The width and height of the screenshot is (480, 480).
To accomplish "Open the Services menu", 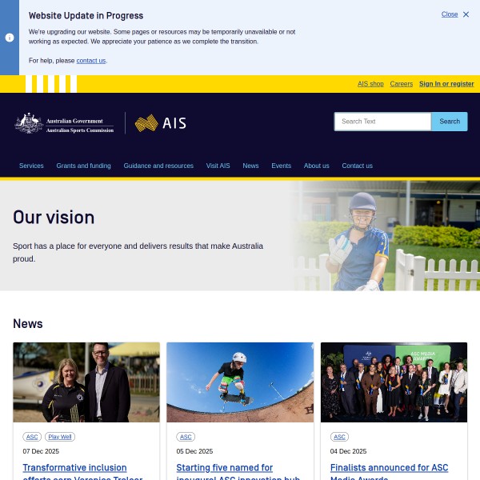I will pyautogui.click(x=31, y=166).
